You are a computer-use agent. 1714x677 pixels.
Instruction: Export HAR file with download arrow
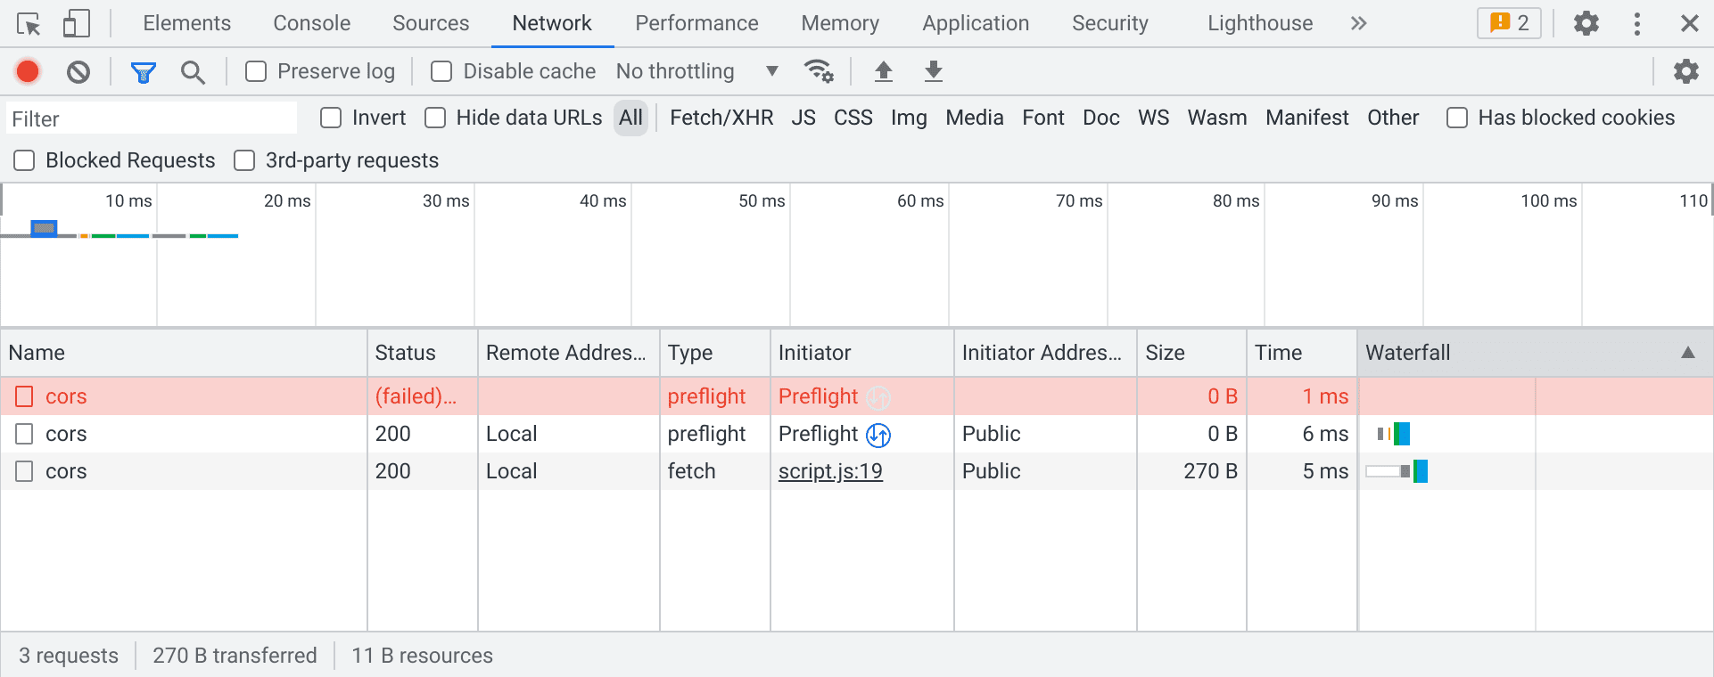pos(933,71)
